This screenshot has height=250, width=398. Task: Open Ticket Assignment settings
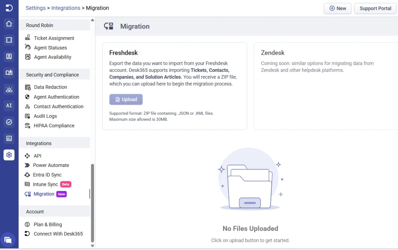[54, 38]
